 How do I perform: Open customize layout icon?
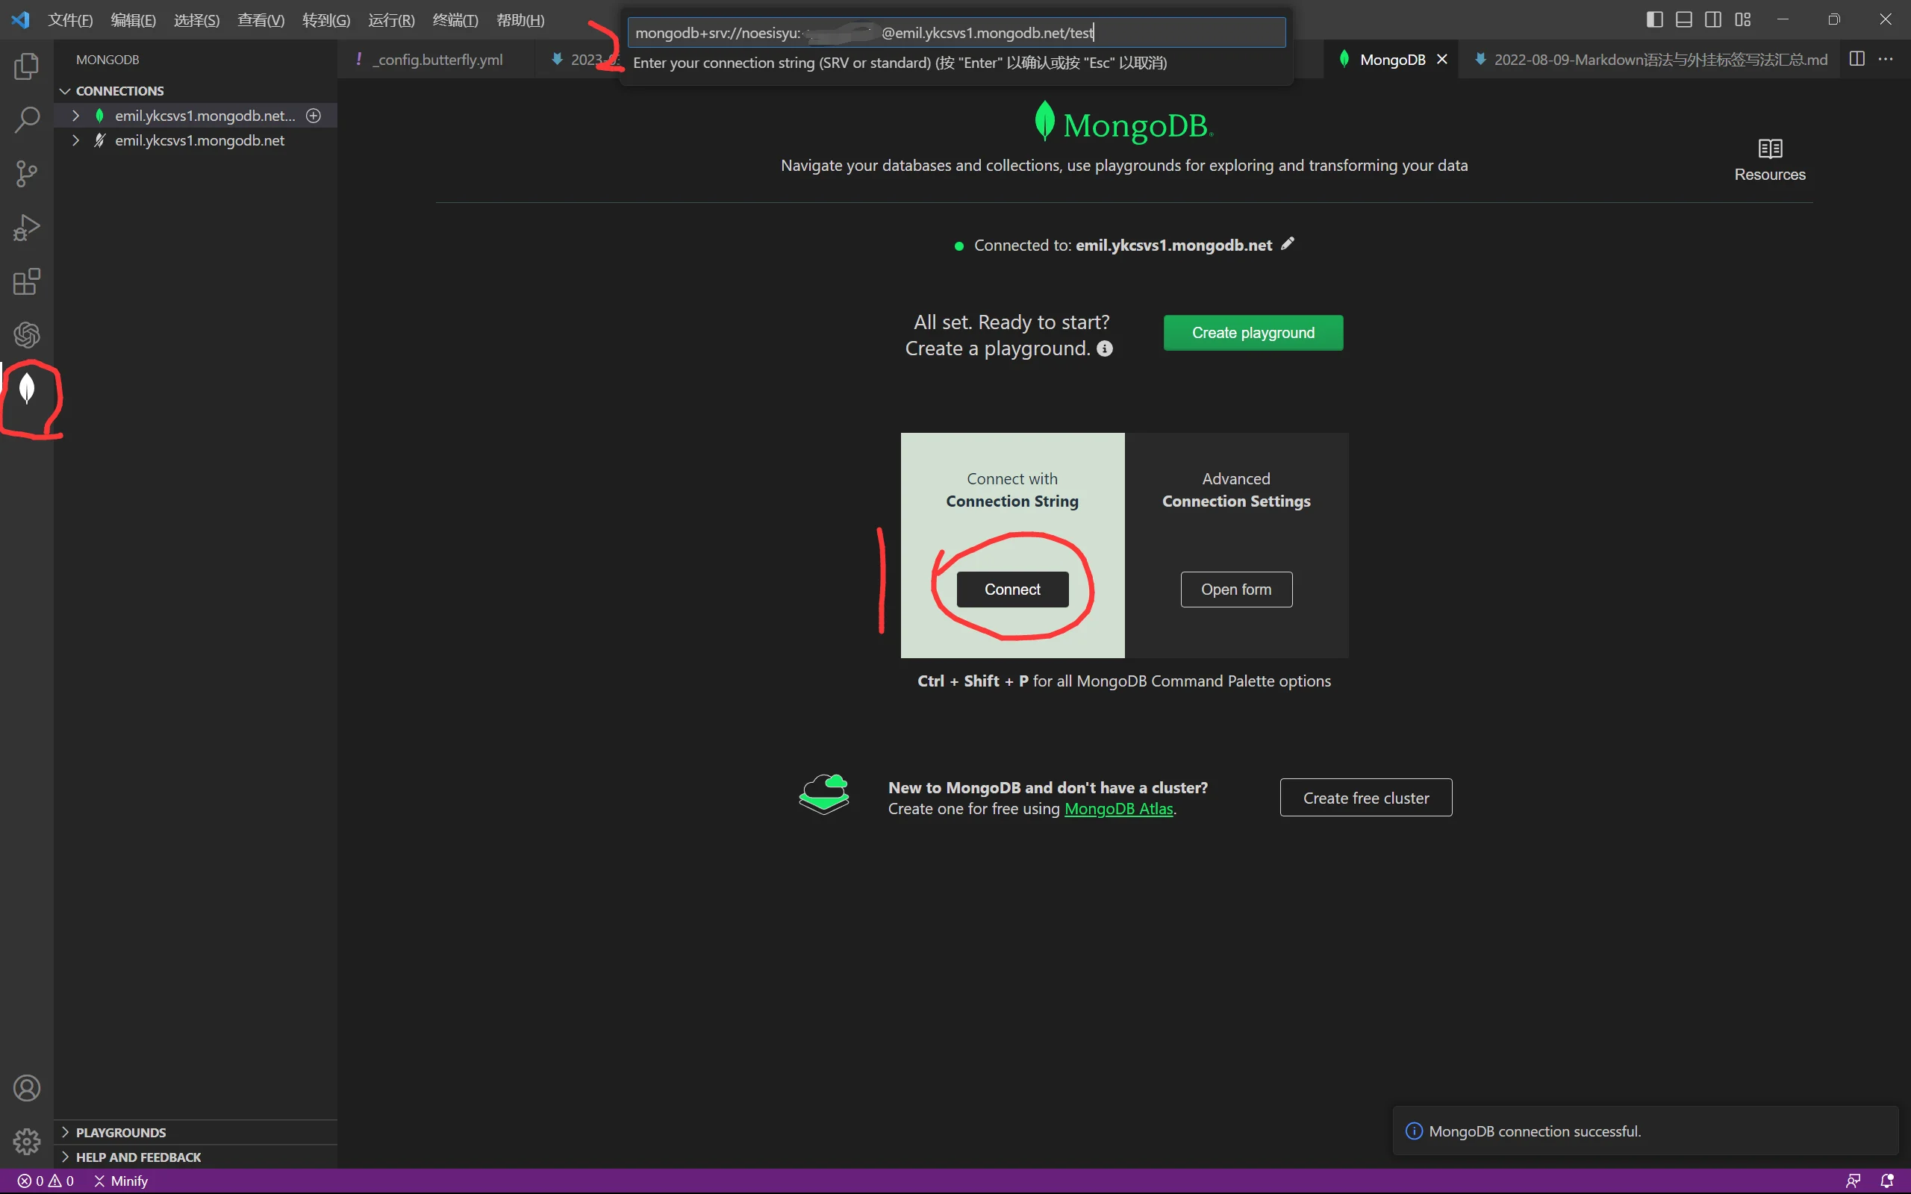pos(1743,19)
